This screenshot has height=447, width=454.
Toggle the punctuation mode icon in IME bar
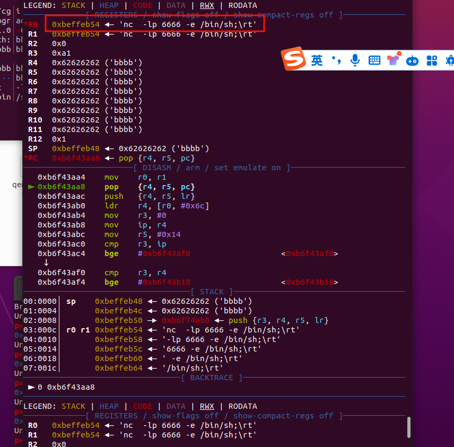coord(336,60)
